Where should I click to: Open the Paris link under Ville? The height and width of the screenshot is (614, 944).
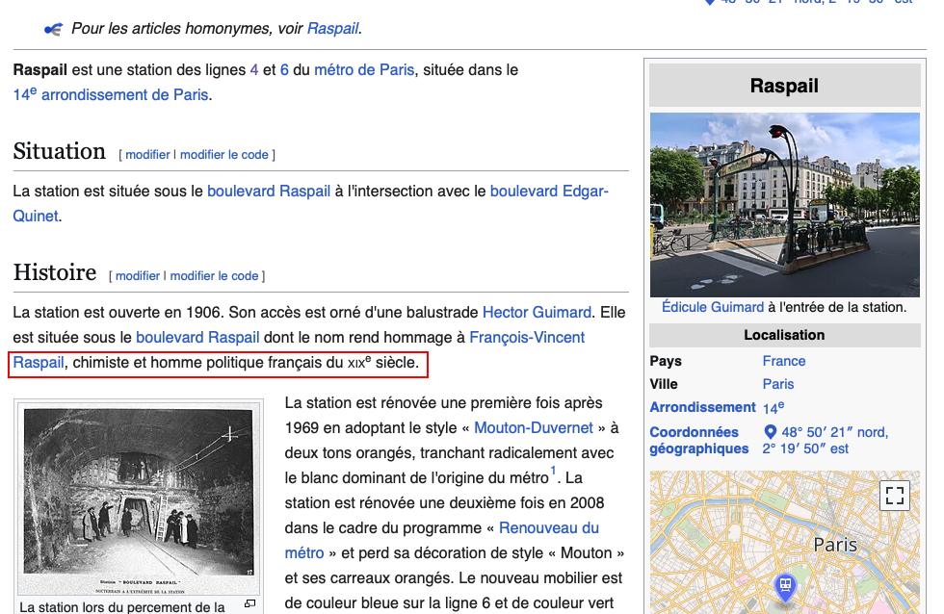(x=778, y=384)
